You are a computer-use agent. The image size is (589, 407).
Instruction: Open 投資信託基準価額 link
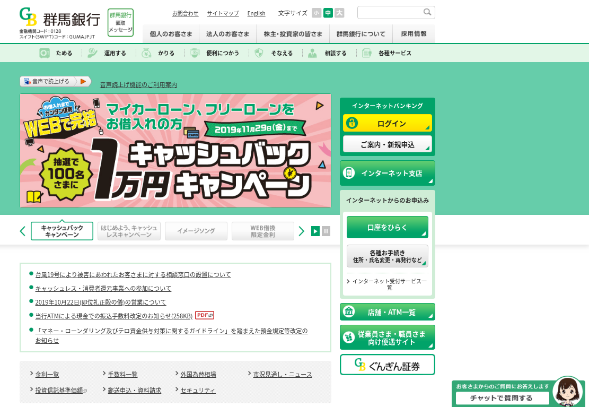pos(59,390)
